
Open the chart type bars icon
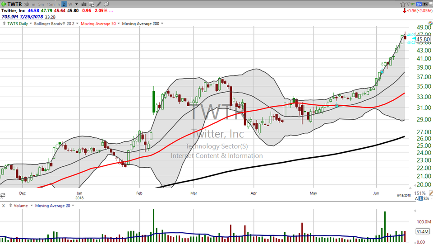click(x=83, y=4)
